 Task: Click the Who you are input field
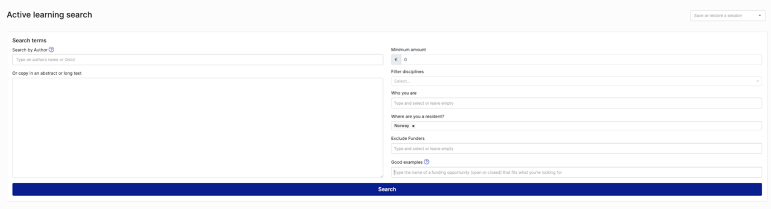pyautogui.click(x=576, y=103)
